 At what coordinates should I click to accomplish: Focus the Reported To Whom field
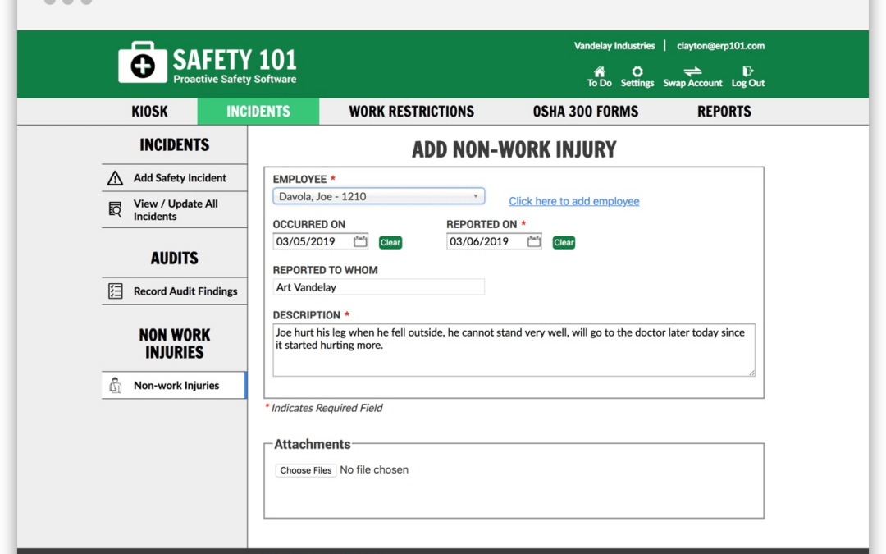pyautogui.click(x=378, y=287)
